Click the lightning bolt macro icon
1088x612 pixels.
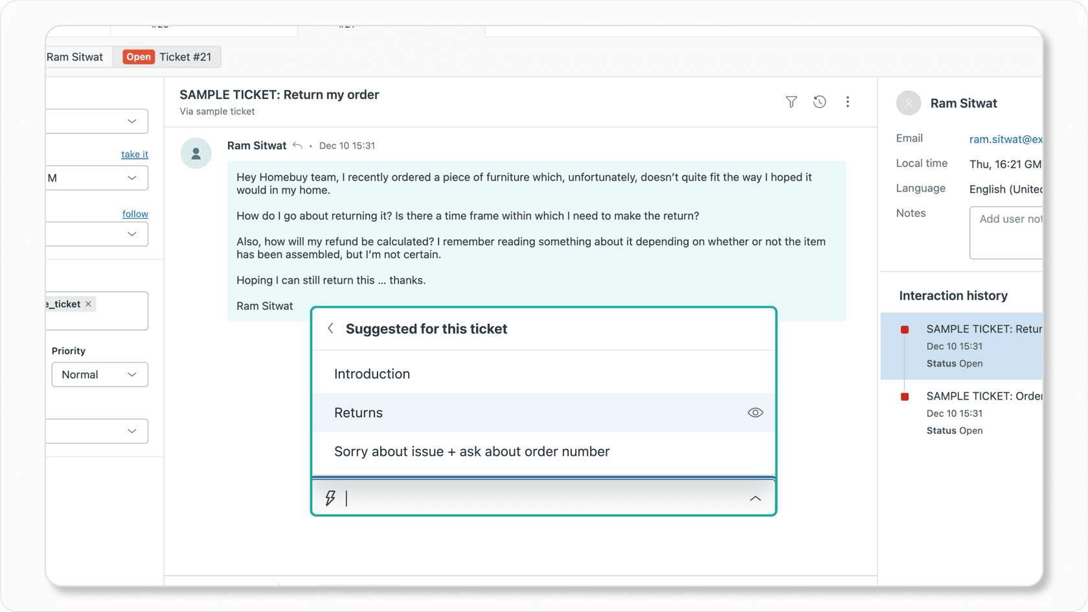point(331,498)
